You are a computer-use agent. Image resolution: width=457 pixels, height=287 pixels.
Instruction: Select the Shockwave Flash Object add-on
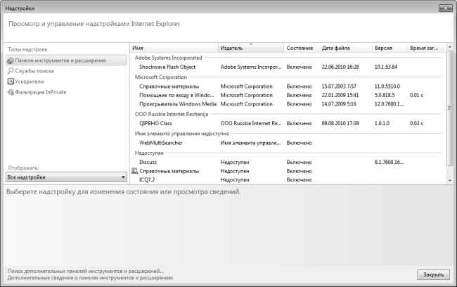point(167,67)
